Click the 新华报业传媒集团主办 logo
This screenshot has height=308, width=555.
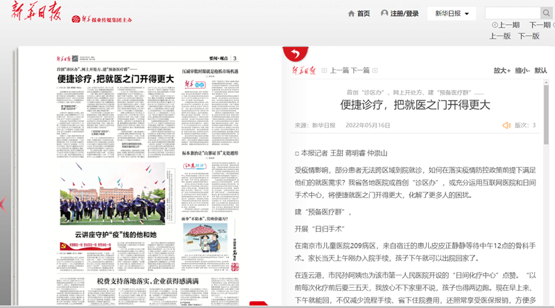pos(101,19)
